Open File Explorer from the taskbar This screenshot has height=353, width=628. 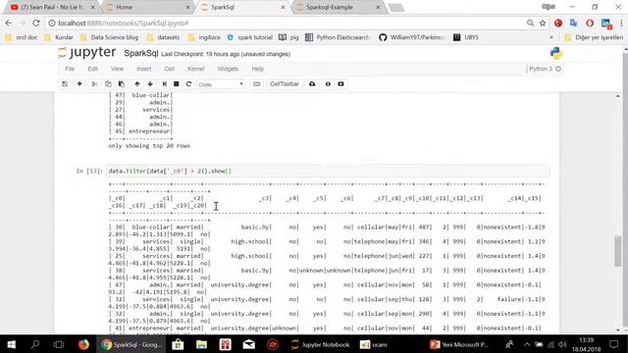[x=201, y=344]
